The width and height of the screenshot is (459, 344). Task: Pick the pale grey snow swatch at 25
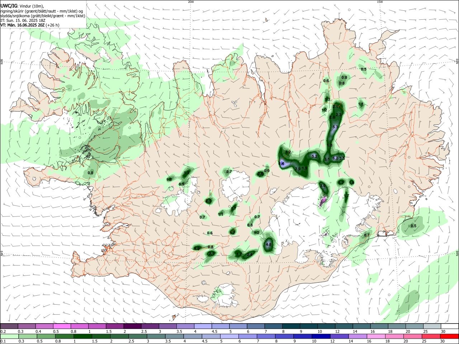(x=432, y=326)
